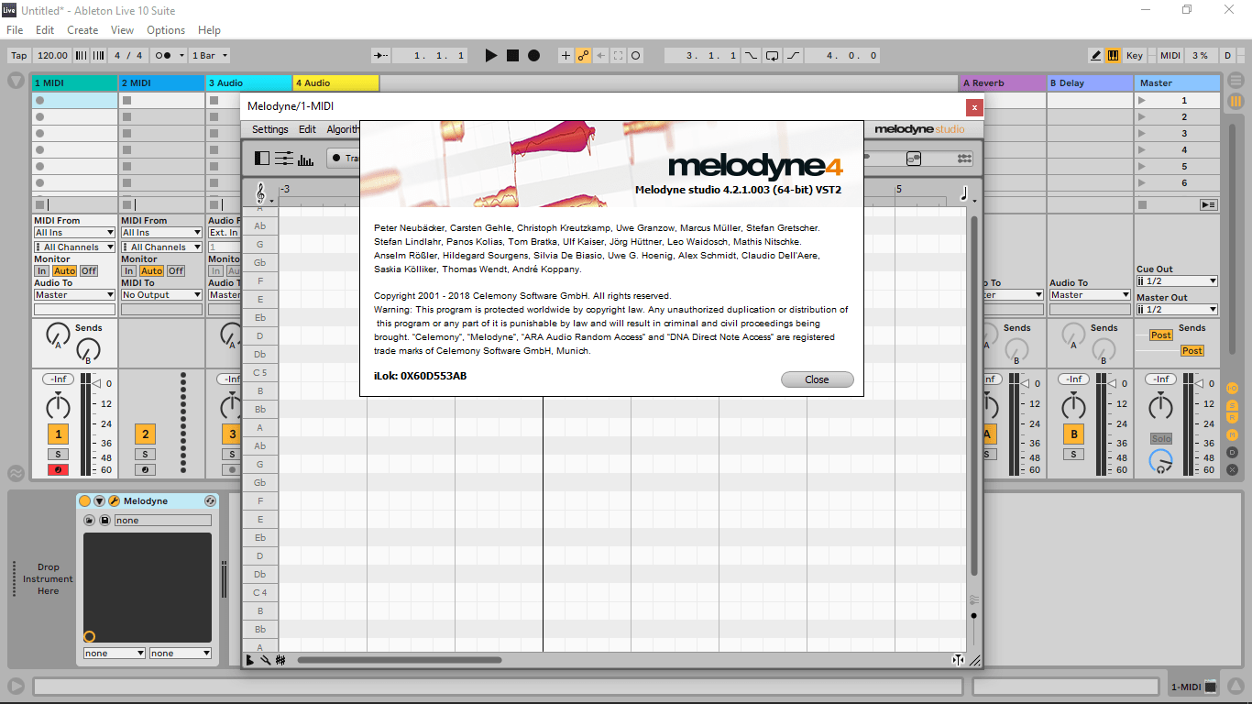The image size is (1252, 704).
Task: Set track 1 Monitor to Off
Action: [89, 271]
